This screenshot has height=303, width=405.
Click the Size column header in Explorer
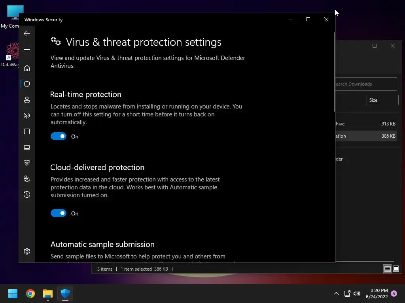[x=382, y=100]
